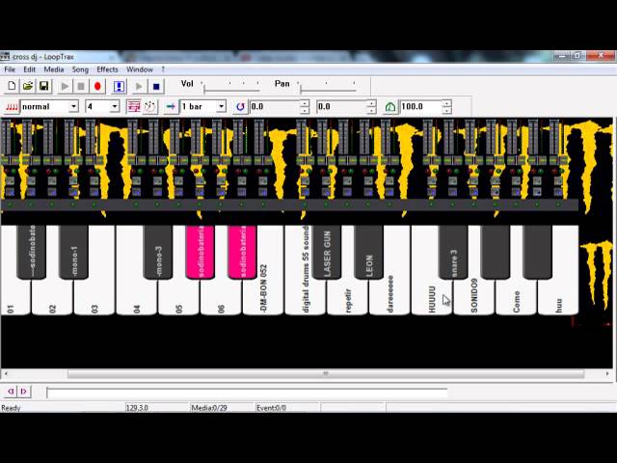Click the red notes quantize icon

11,107
